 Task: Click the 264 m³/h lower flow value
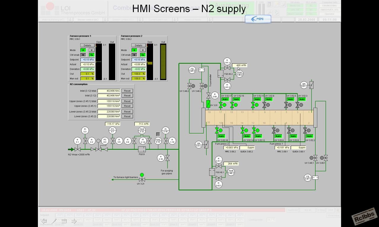coord(231,164)
